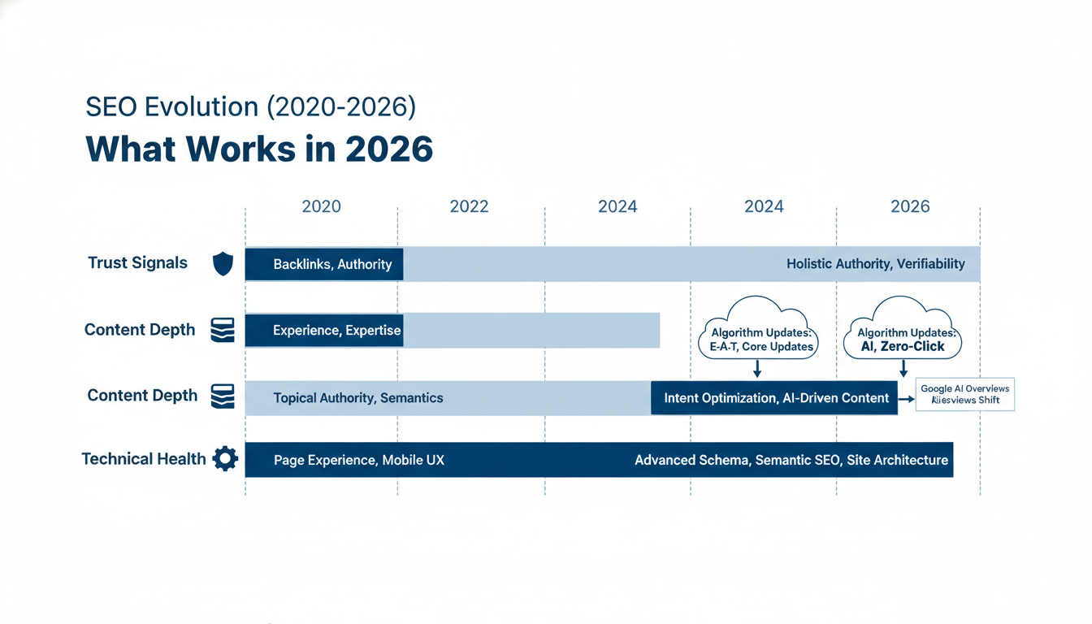Screen dimensions: 1092x624
Task: Click the shield icon beside Trust Signals
Action: tap(223, 263)
